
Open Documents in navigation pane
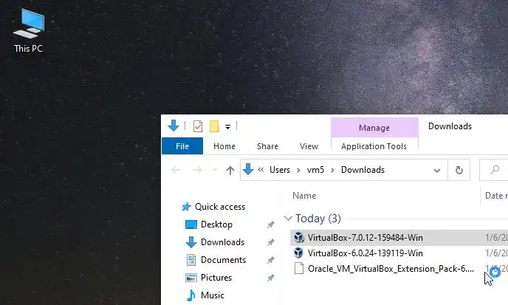point(223,260)
